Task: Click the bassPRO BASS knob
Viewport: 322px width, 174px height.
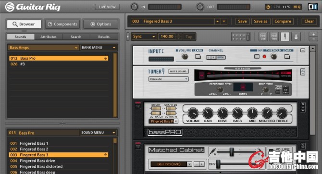Action: pos(237,113)
